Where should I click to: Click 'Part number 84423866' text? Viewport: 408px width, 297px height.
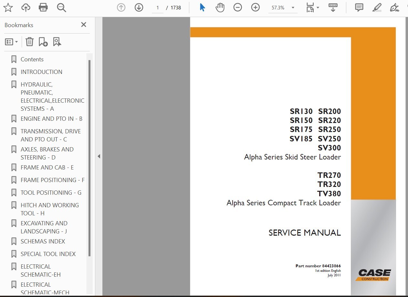[x=318, y=266]
